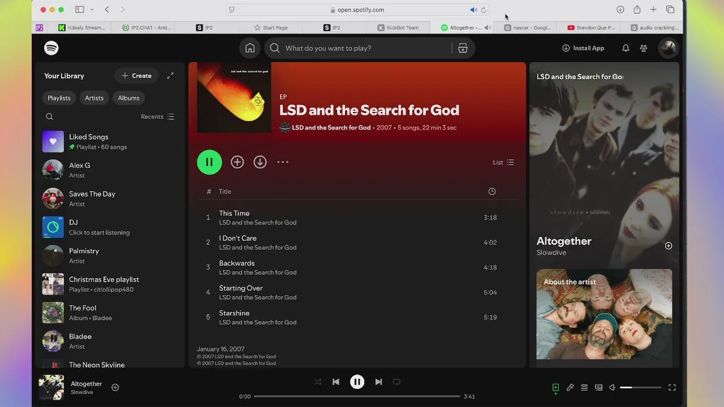This screenshot has height=407, width=724.
Task: Open the Create menu
Action: point(137,76)
